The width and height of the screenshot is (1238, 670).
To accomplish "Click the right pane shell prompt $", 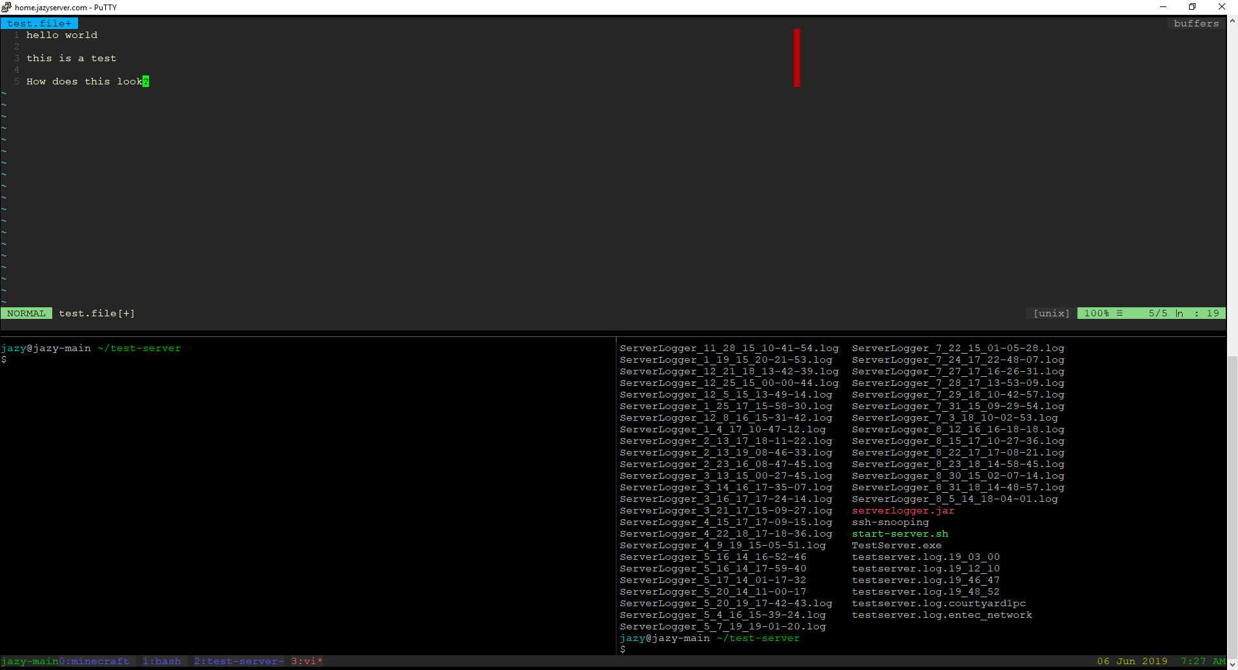I will [x=623, y=649].
